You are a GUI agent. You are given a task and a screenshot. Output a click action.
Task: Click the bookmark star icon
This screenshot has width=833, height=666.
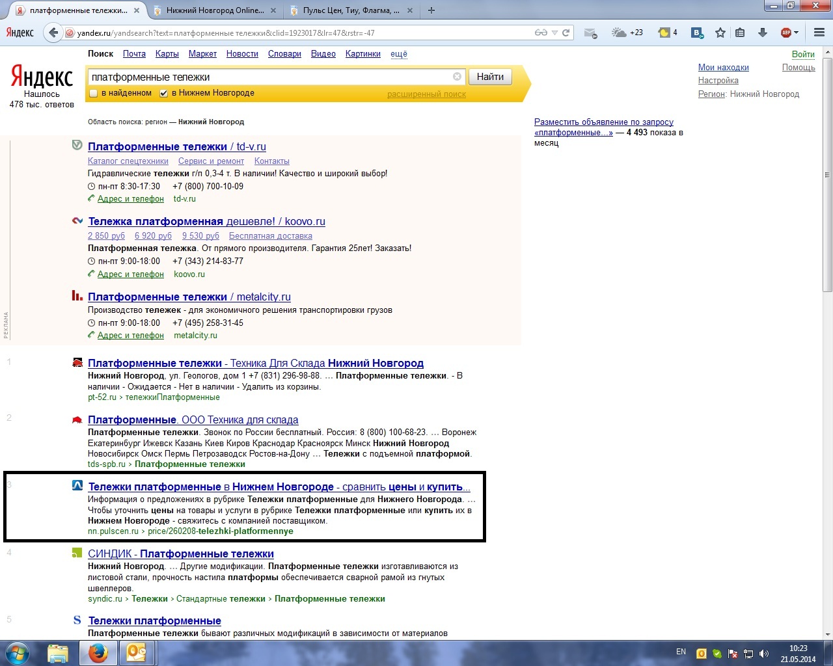coord(720,33)
